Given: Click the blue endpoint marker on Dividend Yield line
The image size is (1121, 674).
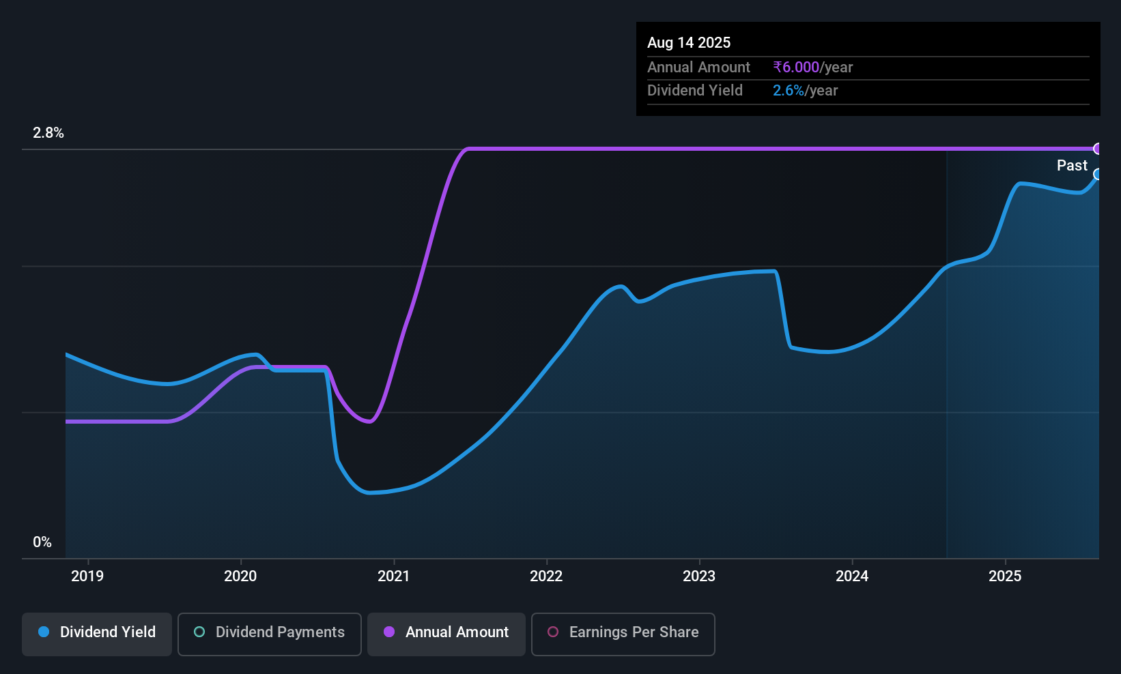Looking at the screenshot, I should click(1097, 175).
